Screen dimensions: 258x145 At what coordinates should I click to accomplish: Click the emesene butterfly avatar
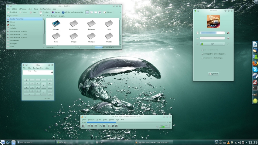(x=213, y=22)
